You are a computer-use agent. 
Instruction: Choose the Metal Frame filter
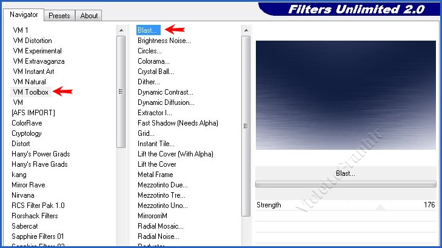click(x=155, y=175)
